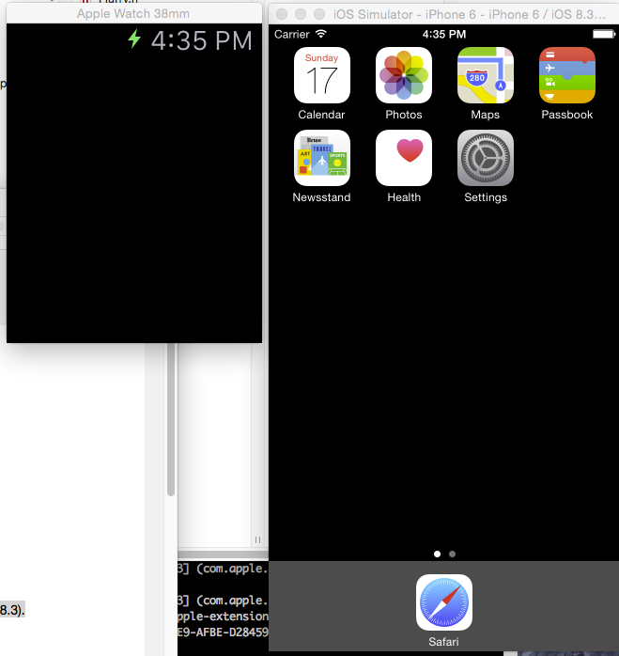
Task: Select the second home screen page dot
Action: 452,554
